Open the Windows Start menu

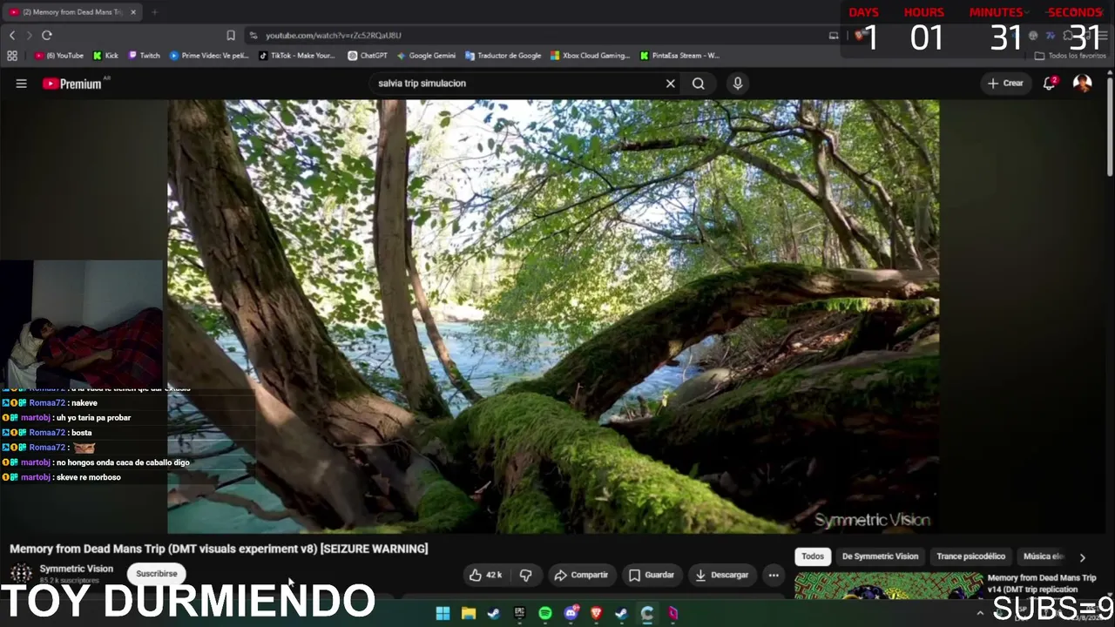pyautogui.click(x=443, y=613)
